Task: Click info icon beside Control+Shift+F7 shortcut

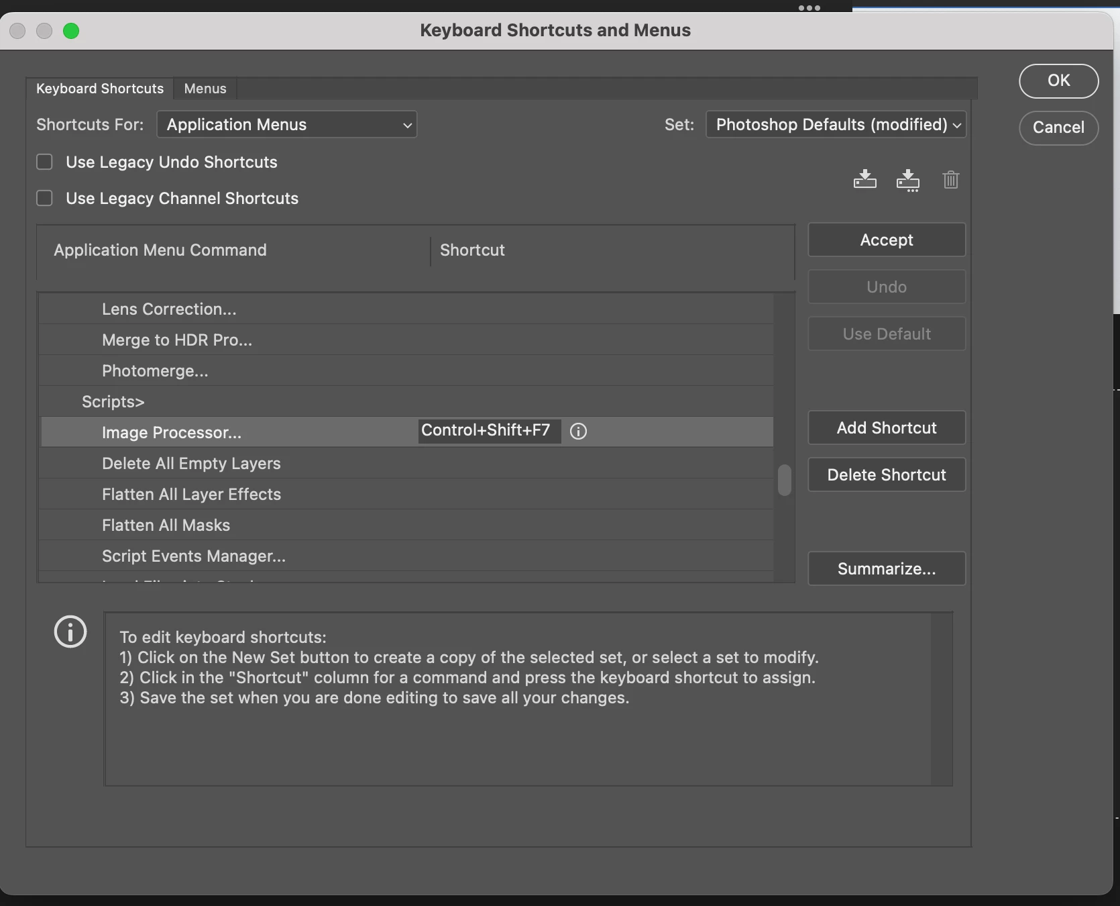Action: point(578,432)
